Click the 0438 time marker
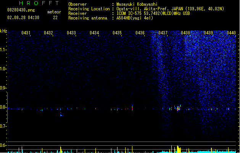This screenshot has height=153, width=240. pos(185,33)
